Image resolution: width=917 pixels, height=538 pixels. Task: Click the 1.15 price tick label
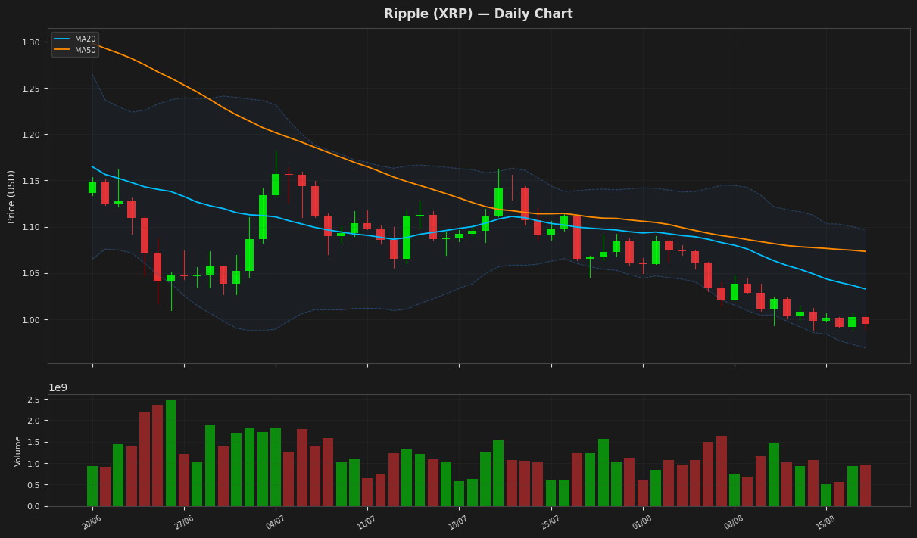pos(30,181)
